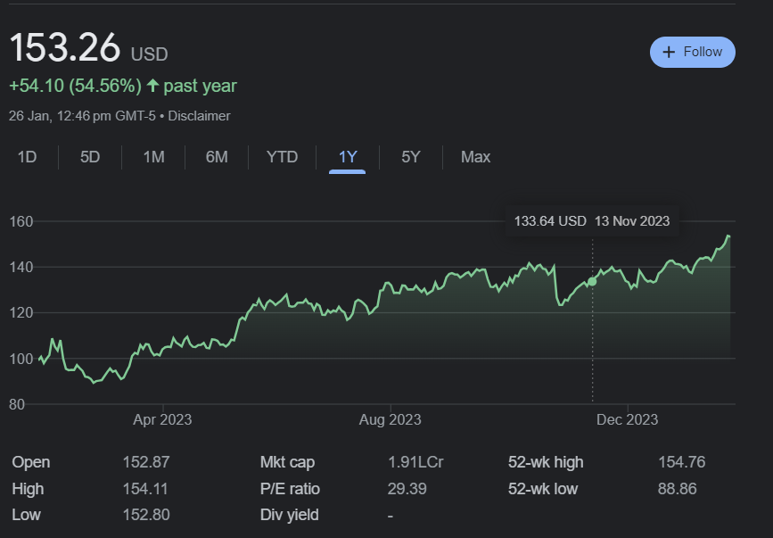Click the green up arrow beside past year
Image resolution: width=773 pixels, height=538 pixels.
tap(152, 86)
